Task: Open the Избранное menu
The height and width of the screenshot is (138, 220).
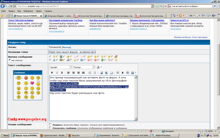Action: [x=28, y=11]
